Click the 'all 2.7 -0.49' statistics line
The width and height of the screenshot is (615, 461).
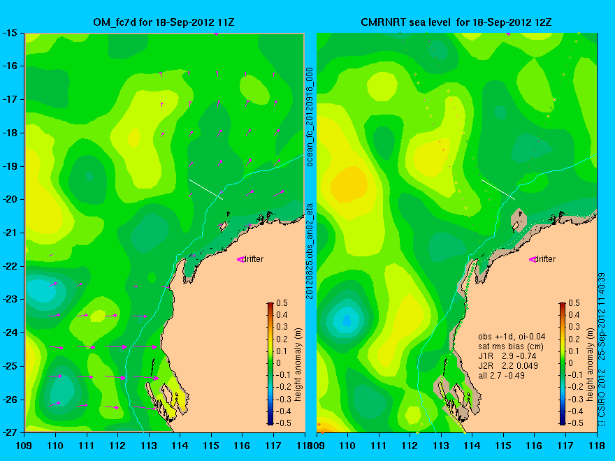click(501, 376)
